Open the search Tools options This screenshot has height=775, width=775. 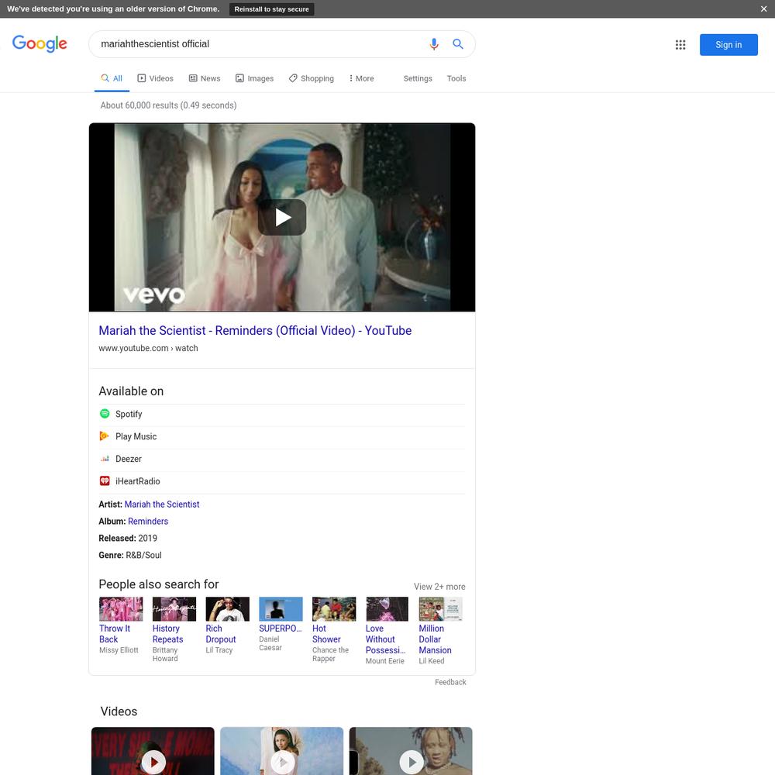coord(456,78)
